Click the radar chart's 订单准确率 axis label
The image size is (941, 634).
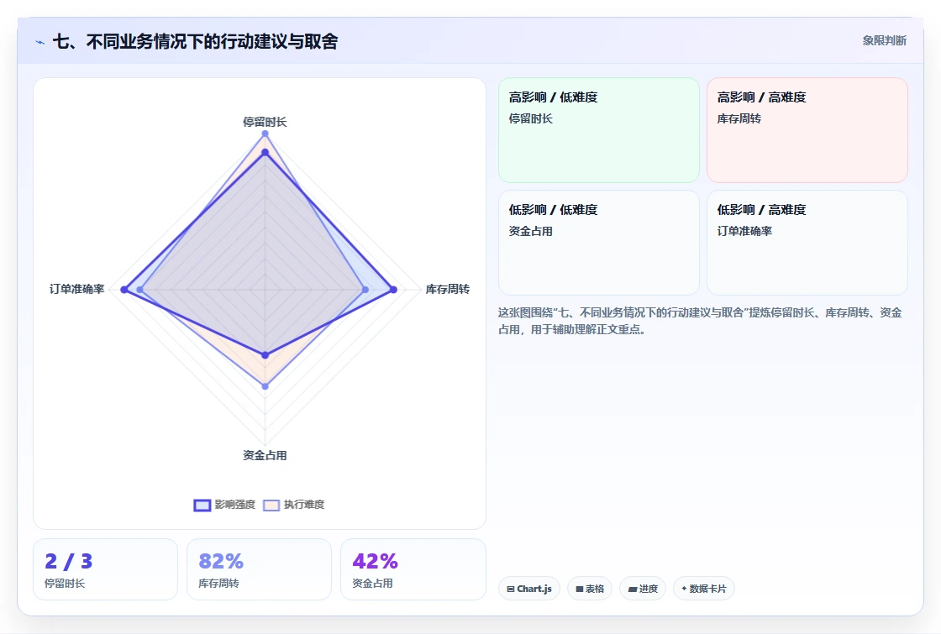(76, 289)
